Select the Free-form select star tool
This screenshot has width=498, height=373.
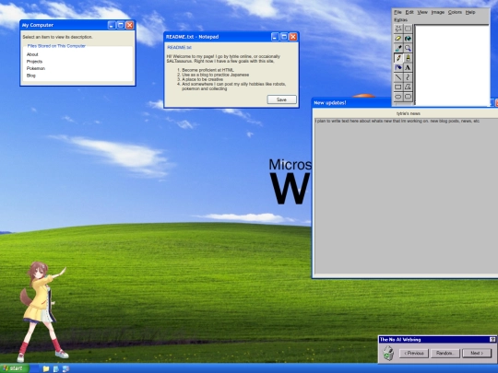[398, 29]
